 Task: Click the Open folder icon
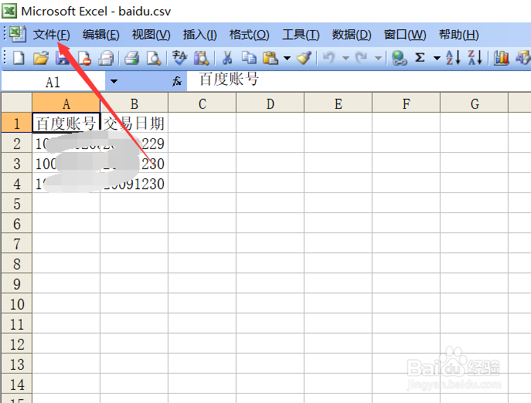(41, 58)
